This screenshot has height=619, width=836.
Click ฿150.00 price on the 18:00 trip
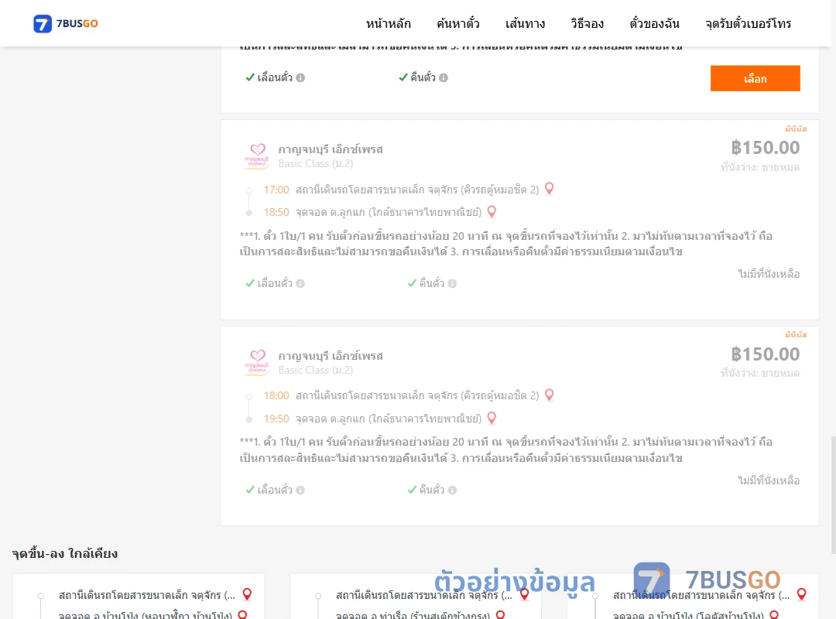[x=765, y=354]
